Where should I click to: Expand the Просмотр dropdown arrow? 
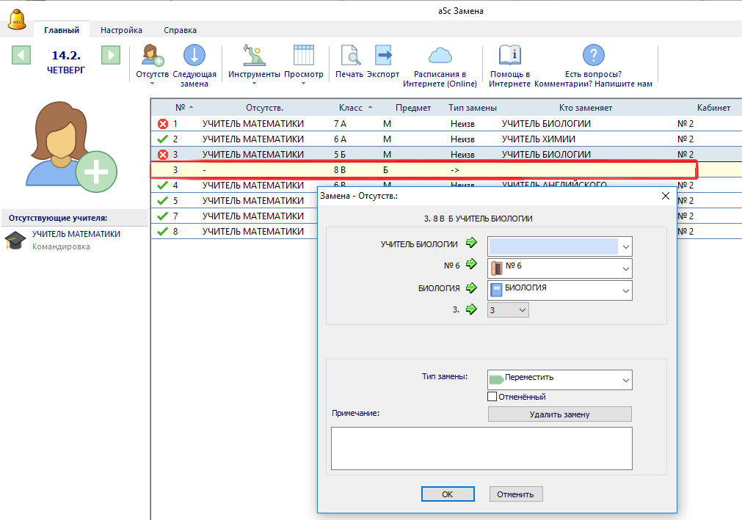click(x=303, y=83)
